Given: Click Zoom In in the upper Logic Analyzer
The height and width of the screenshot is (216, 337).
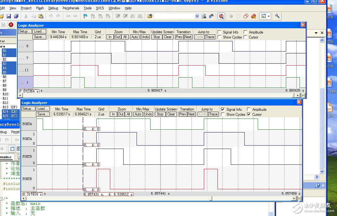Looking at the screenshot, I should [110, 37].
